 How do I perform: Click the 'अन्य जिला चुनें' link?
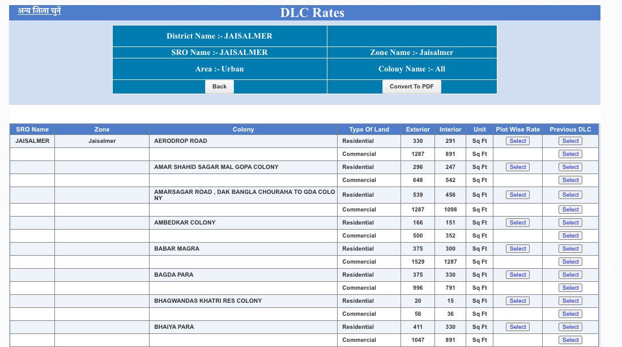(39, 11)
